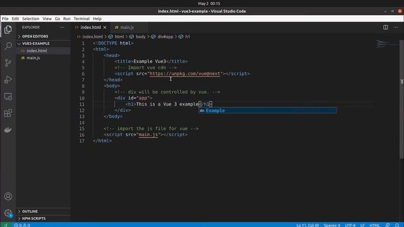Click the html breadcrumb segment
This screenshot has width=404, height=227.
tap(119, 37)
